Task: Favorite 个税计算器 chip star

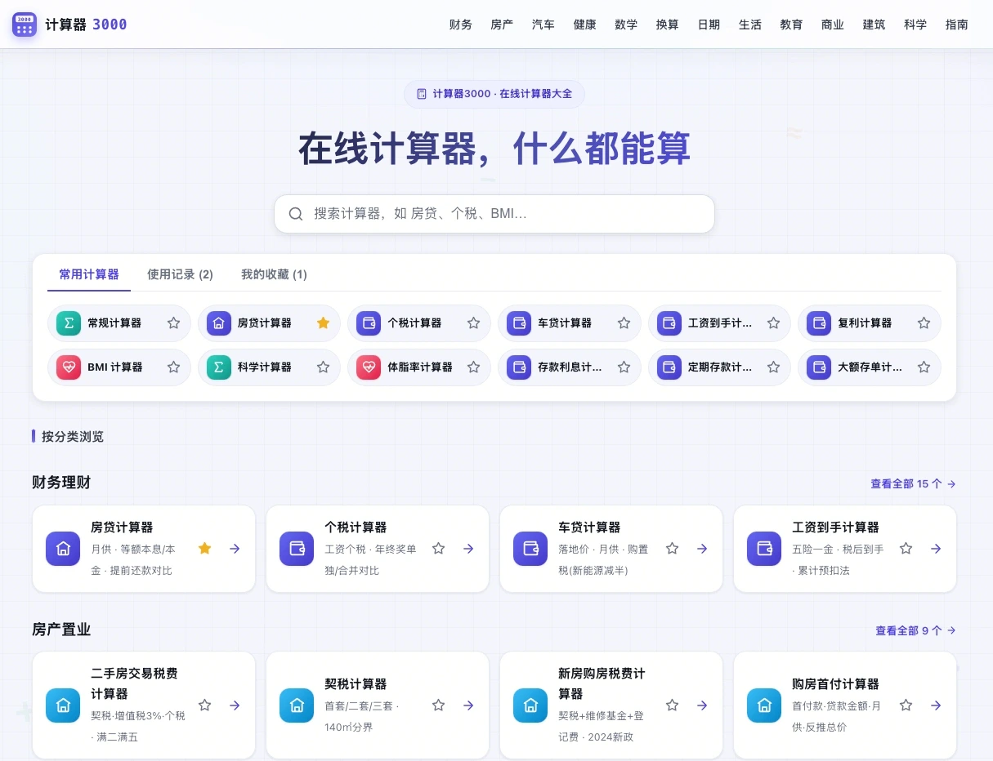Action: [473, 323]
